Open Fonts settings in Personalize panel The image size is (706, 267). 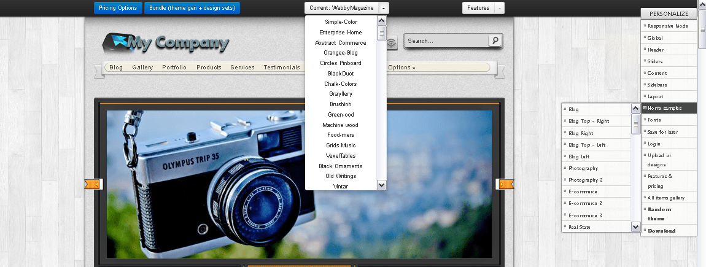[669, 120]
